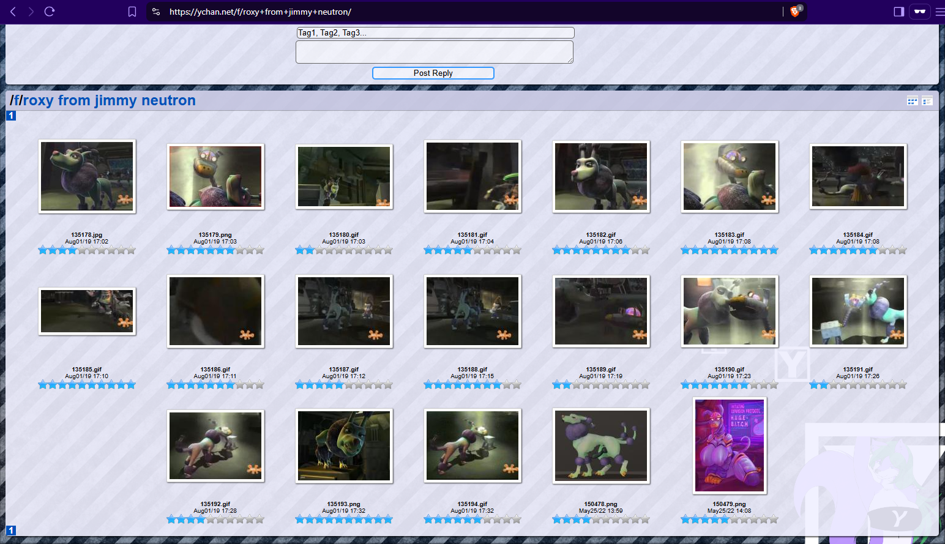
Task: Click the file name 135184.gif
Action: (858, 235)
